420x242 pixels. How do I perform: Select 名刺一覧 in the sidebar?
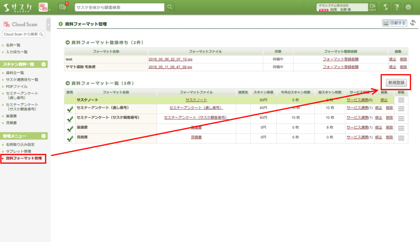13,45
